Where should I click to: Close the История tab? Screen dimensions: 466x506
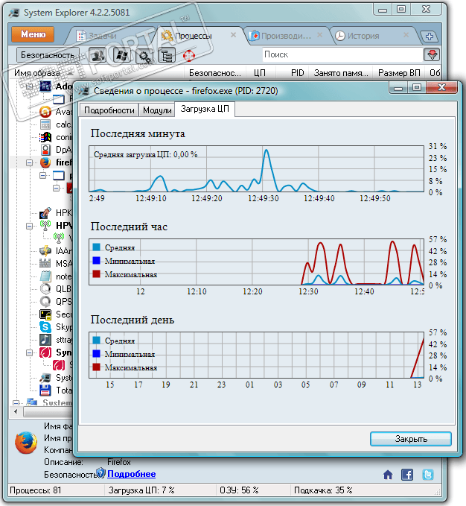pyautogui.click(x=406, y=35)
